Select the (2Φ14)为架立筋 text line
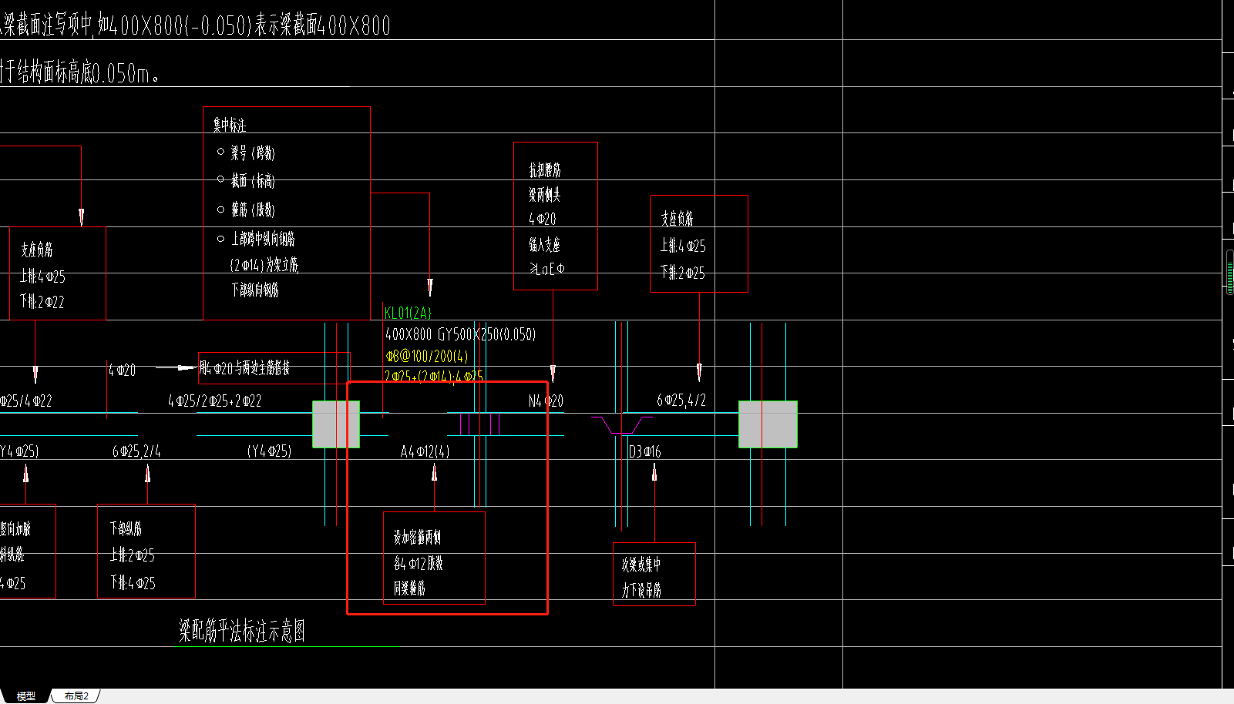1234x704 pixels. click(264, 265)
